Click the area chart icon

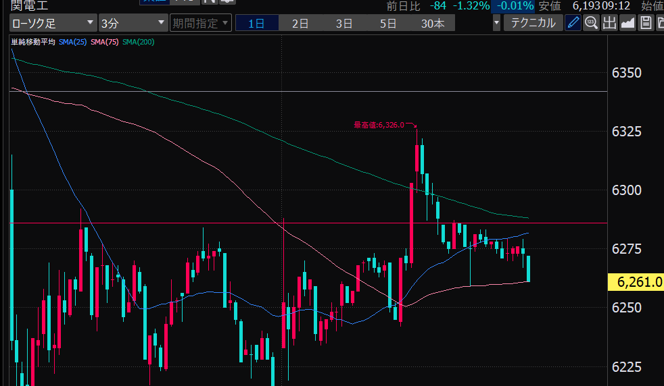627,24
